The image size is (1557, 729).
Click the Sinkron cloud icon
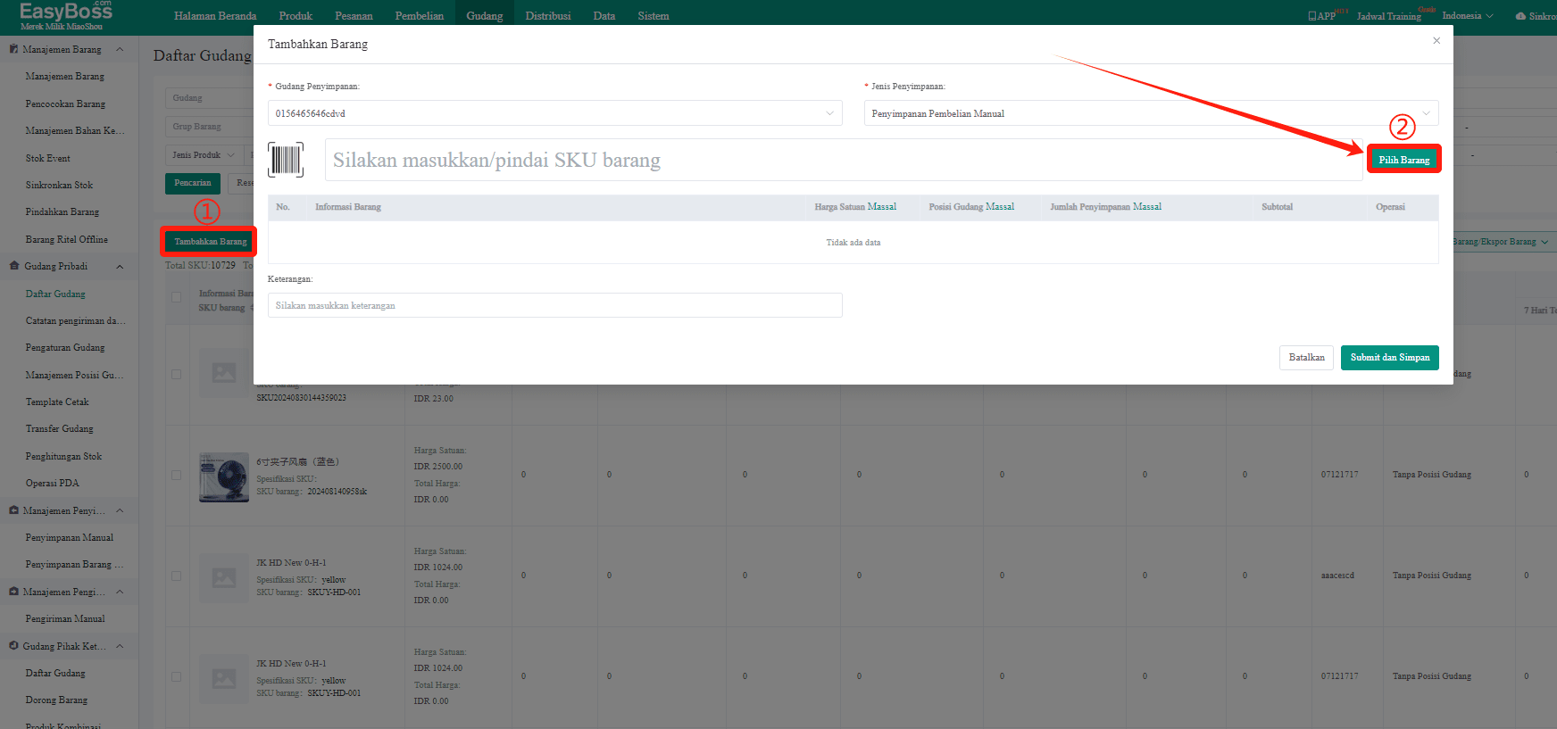click(x=1520, y=16)
